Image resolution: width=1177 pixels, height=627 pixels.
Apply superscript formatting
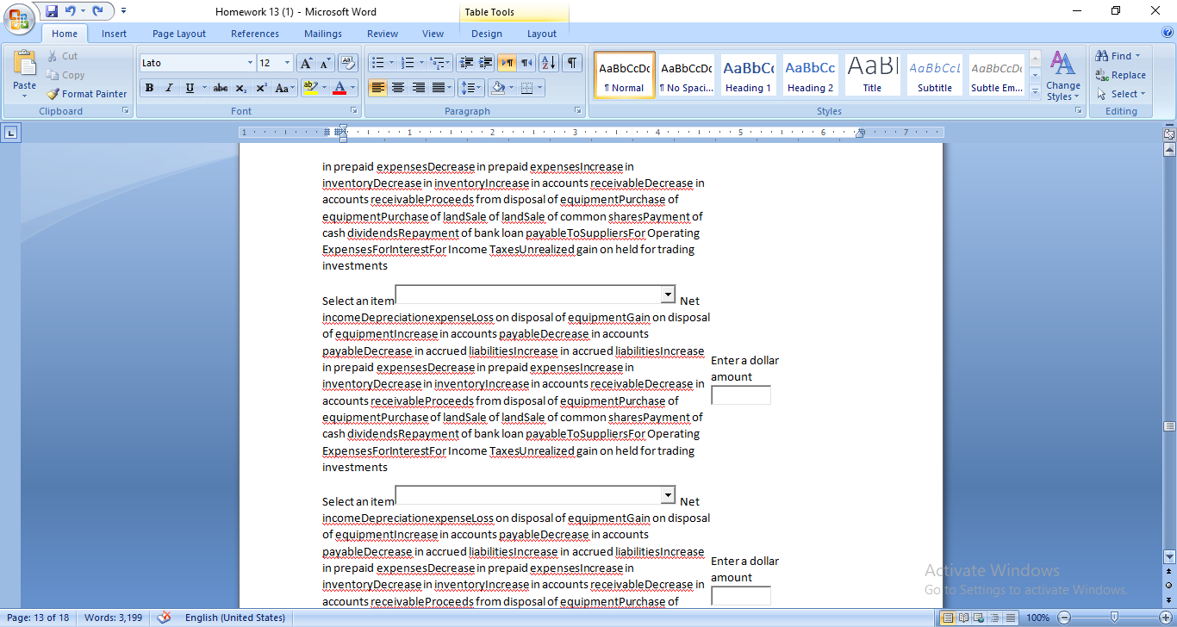click(x=261, y=88)
